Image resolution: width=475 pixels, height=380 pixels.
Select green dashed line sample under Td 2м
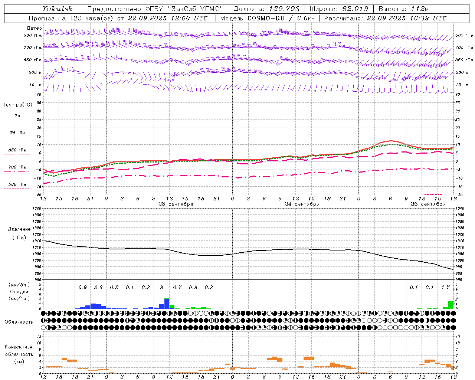click(16, 137)
